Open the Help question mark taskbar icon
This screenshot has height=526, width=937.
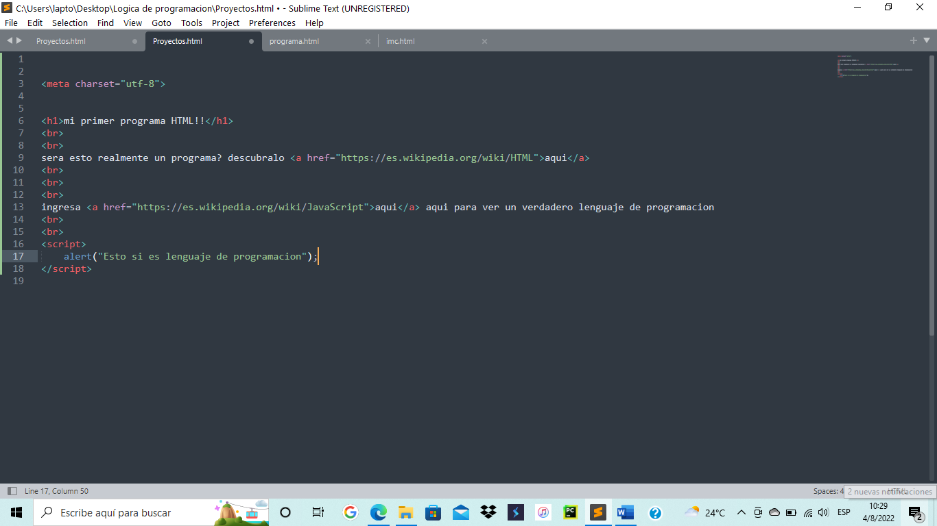(x=655, y=512)
